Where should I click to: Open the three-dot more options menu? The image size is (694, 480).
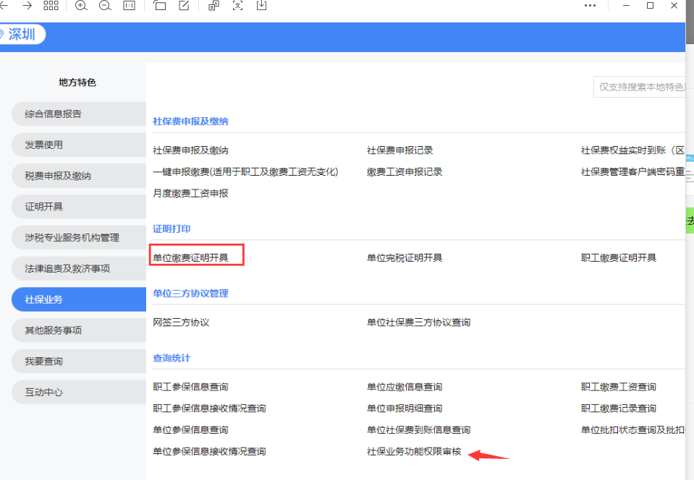pyautogui.click(x=590, y=6)
